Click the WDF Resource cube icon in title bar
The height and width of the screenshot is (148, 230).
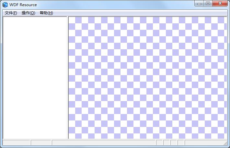coord(5,5)
